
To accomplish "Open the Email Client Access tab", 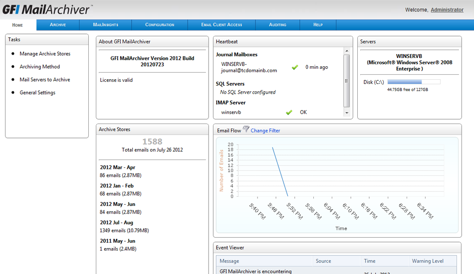I will click(x=222, y=25).
